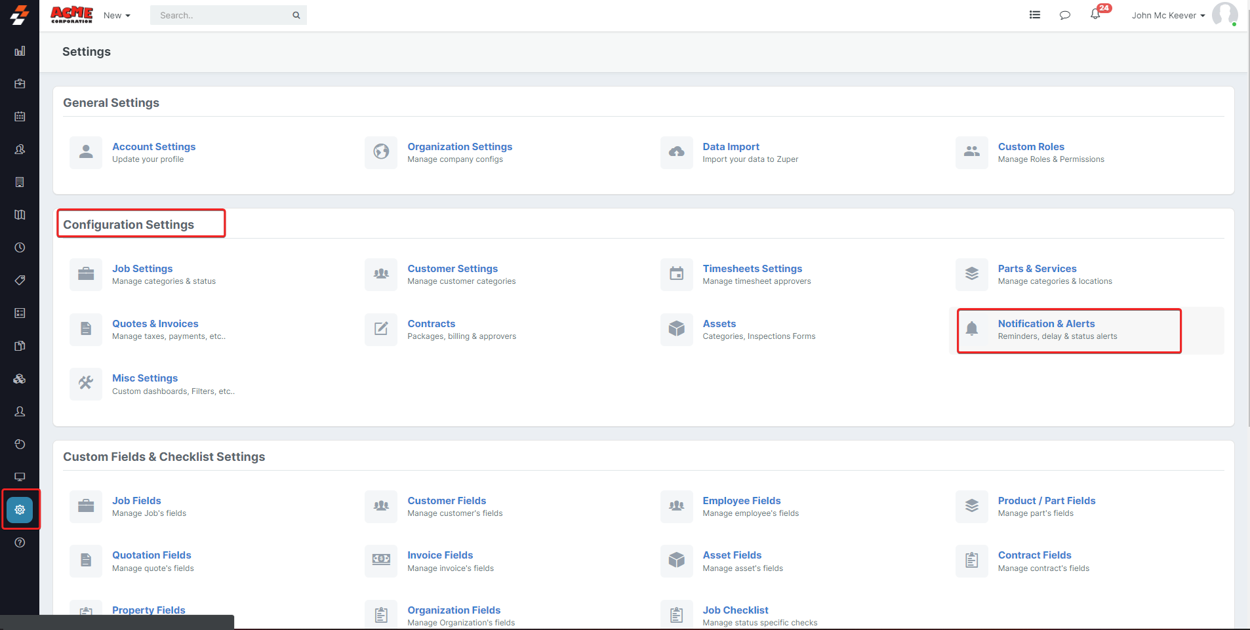Screen dimensions: 1250x630
Task: Open the calendar icon in sidebar
Action: coord(20,117)
